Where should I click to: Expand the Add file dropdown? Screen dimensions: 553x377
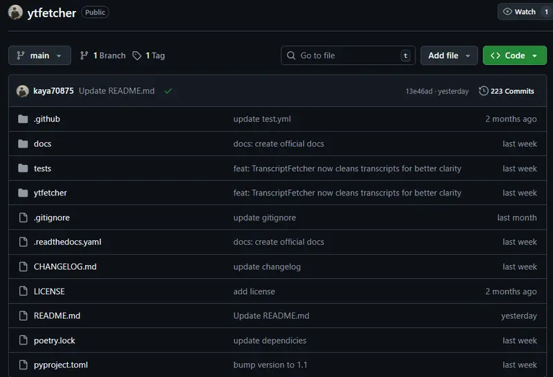click(449, 55)
